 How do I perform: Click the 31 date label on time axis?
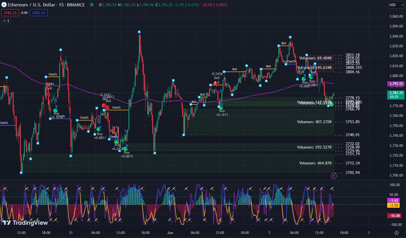pyautogui.click(x=71, y=233)
